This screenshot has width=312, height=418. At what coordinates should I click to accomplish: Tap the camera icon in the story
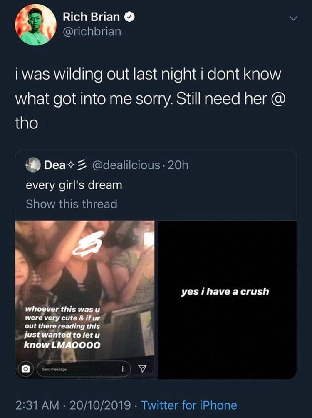(25, 369)
